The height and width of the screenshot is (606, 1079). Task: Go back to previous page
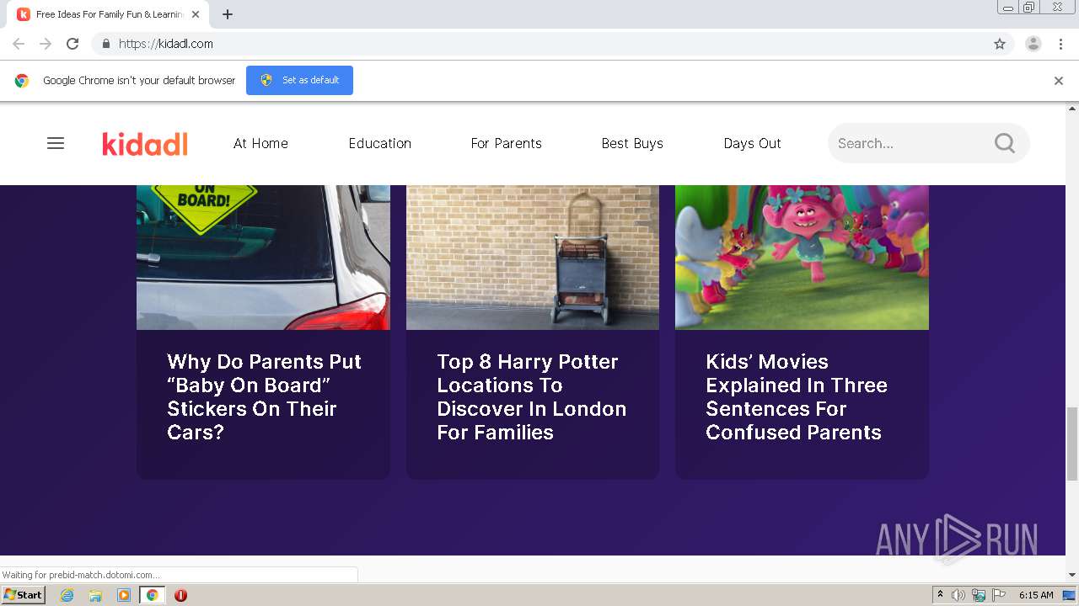click(19, 44)
